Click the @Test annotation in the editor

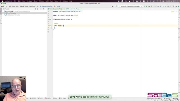56,24
